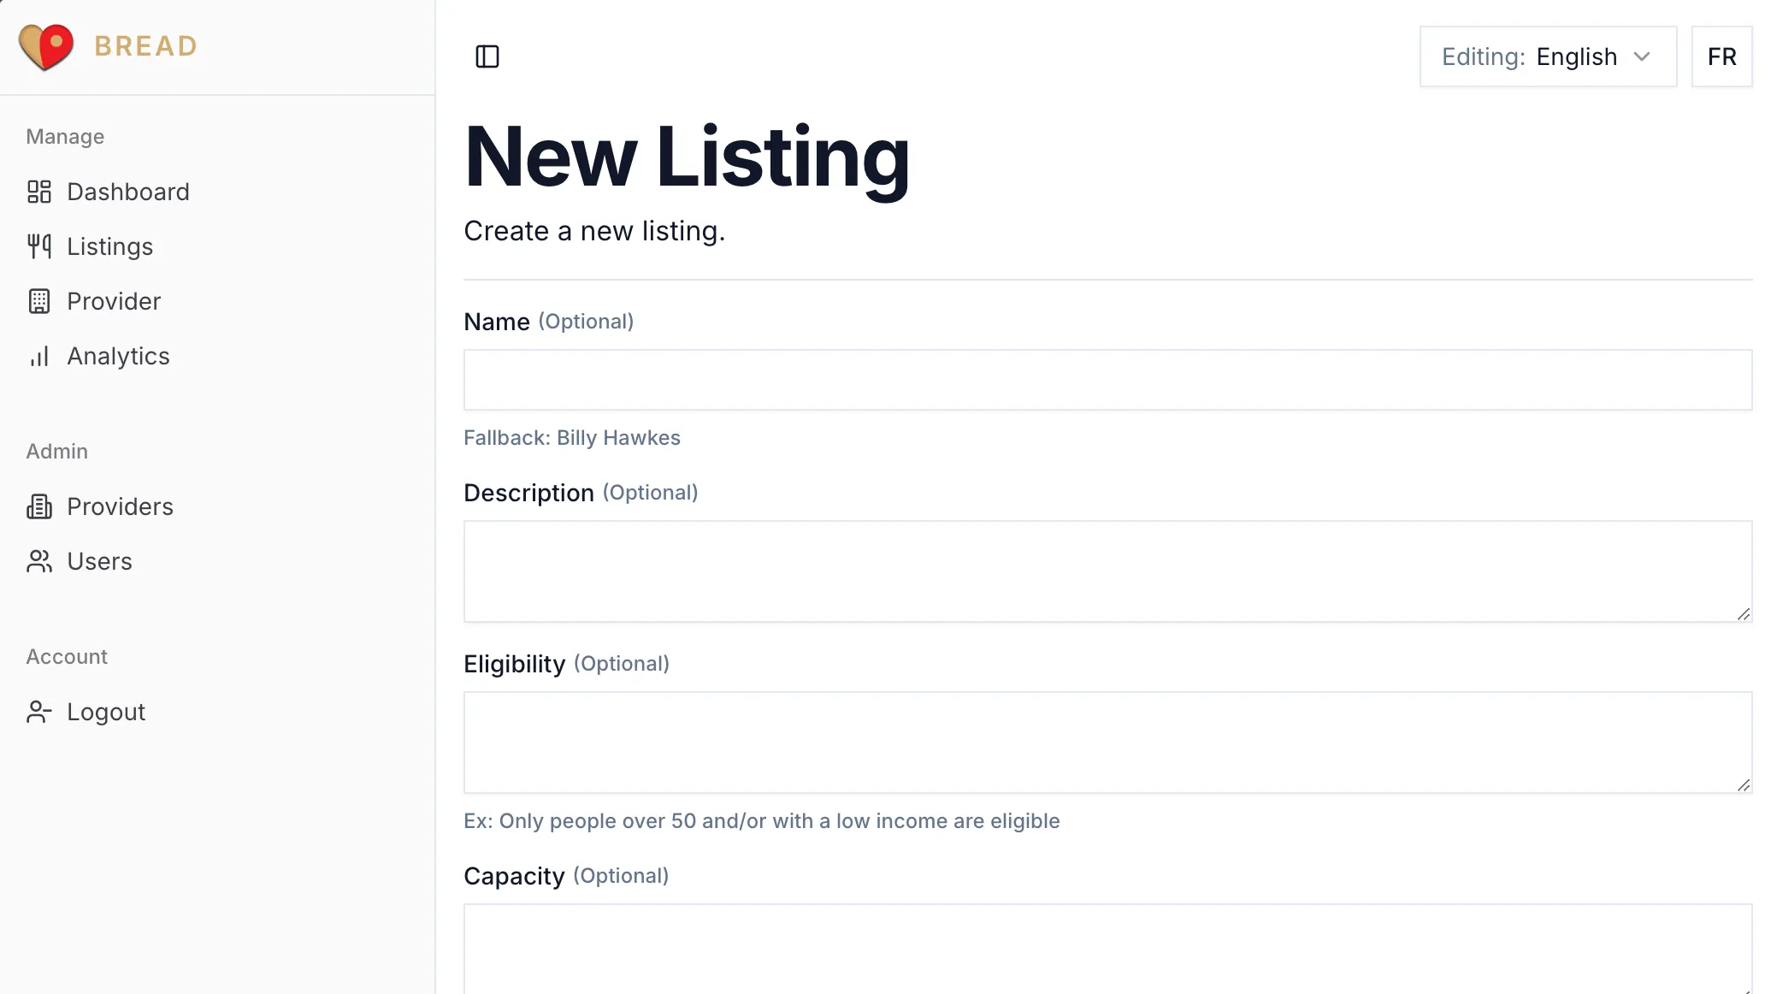
Task: Open the Editing: English language dropdown
Action: pyautogui.click(x=1547, y=56)
